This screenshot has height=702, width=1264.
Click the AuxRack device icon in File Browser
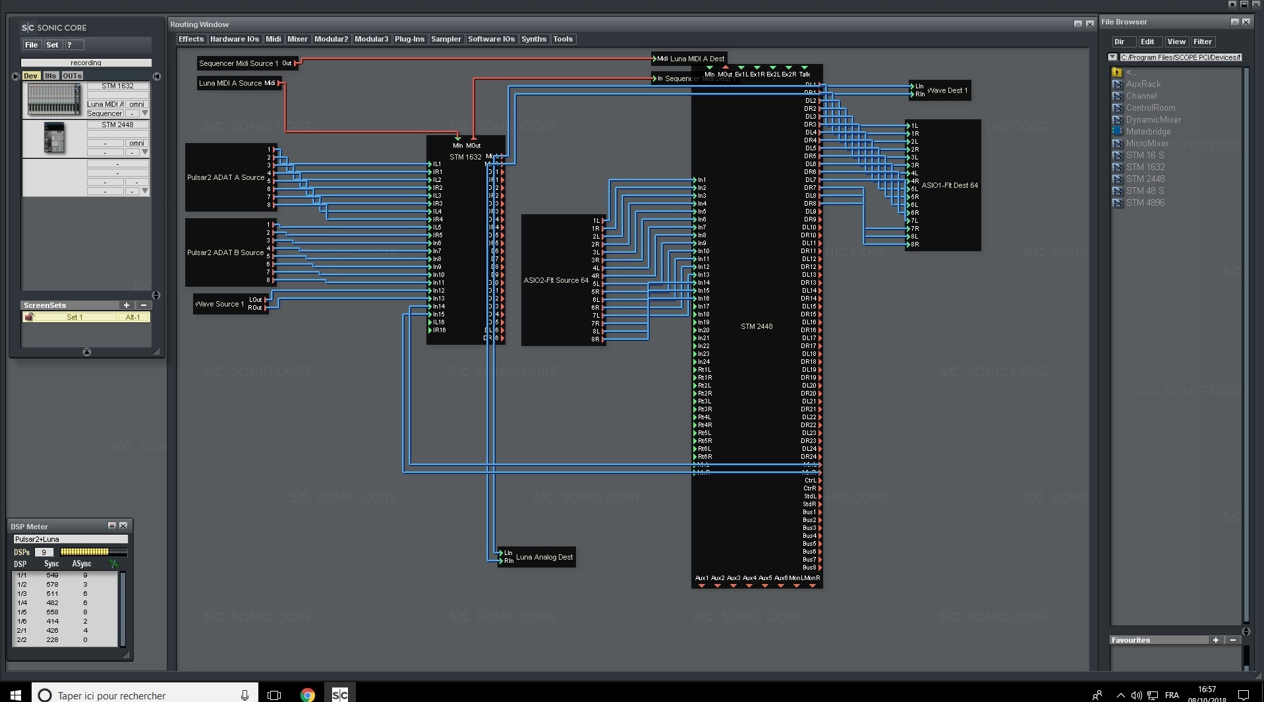coord(1117,84)
